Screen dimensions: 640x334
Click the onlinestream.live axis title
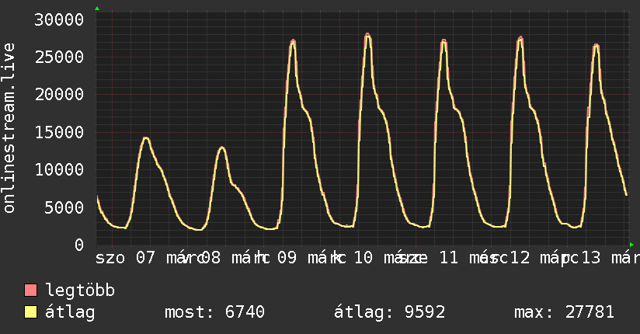tap(9, 128)
